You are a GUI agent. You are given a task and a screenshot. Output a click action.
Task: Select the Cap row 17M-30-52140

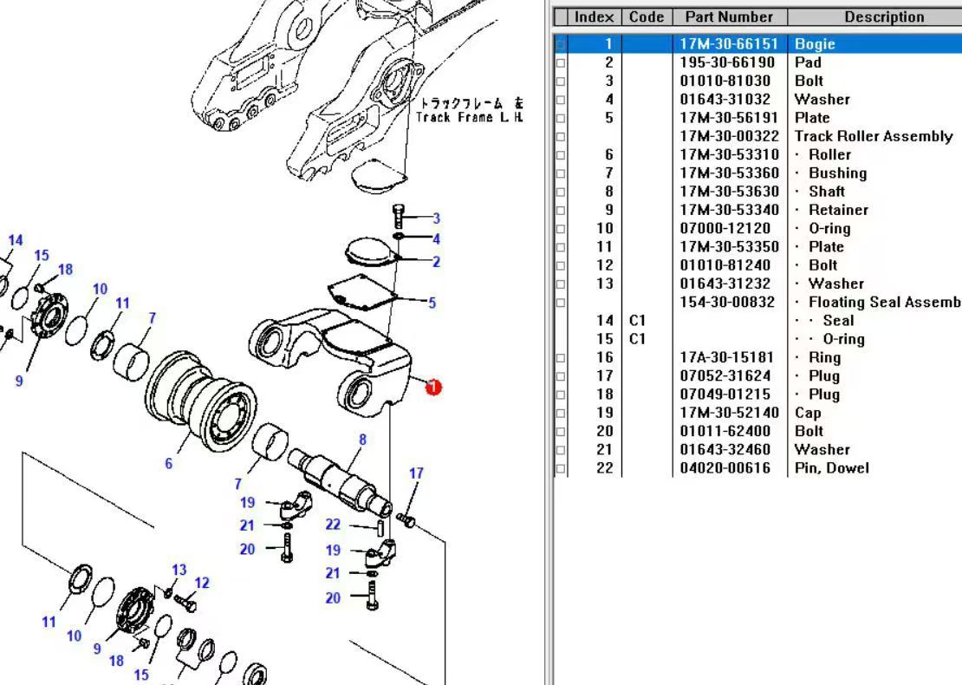click(x=780, y=413)
